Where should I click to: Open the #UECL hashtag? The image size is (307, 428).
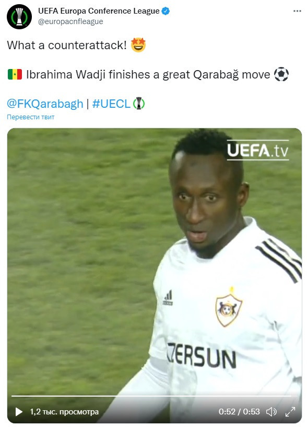(x=111, y=104)
